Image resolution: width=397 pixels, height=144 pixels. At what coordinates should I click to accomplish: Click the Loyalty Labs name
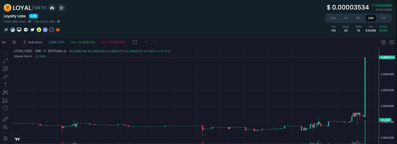point(15,16)
